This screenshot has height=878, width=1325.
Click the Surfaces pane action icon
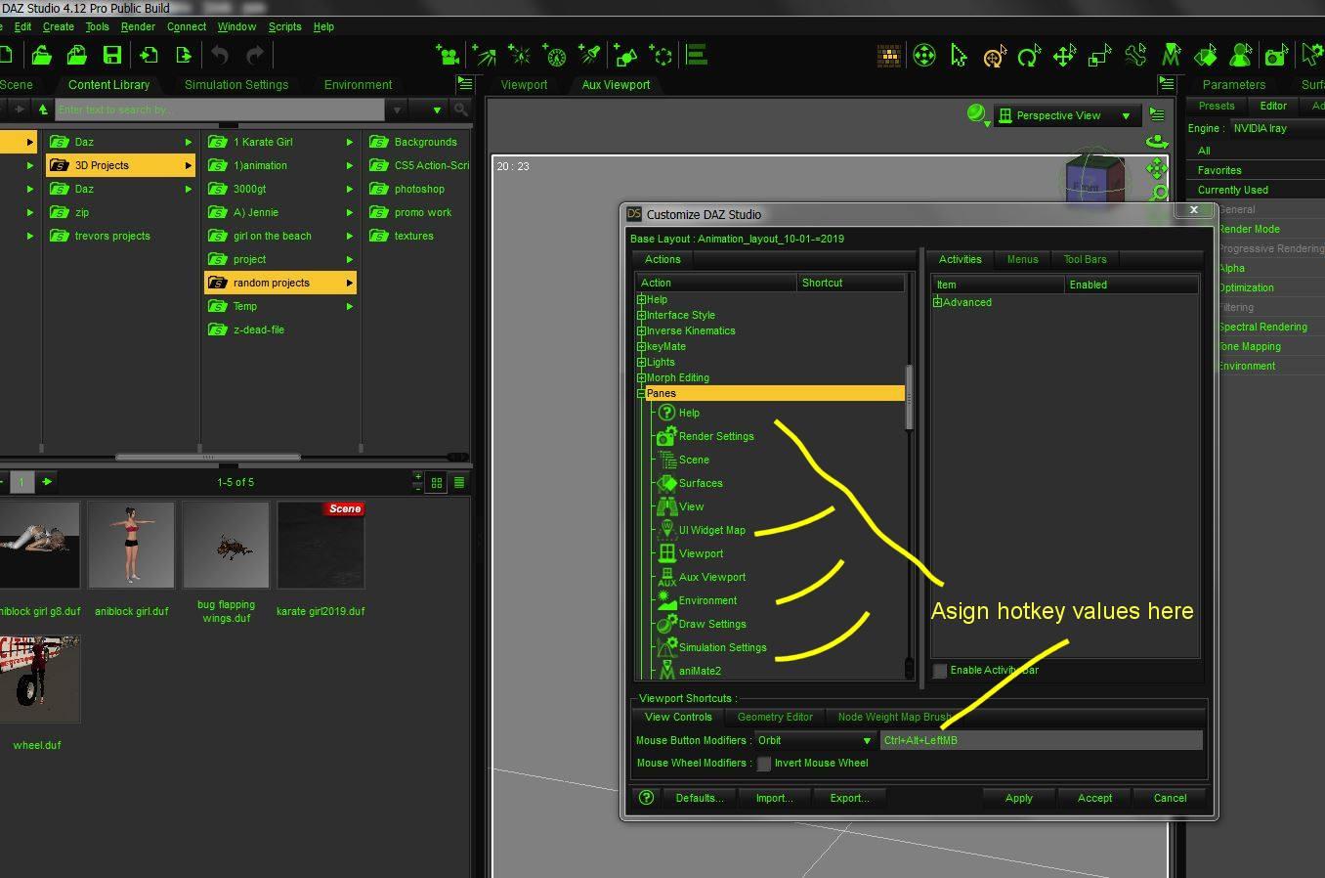[x=666, y=483]
